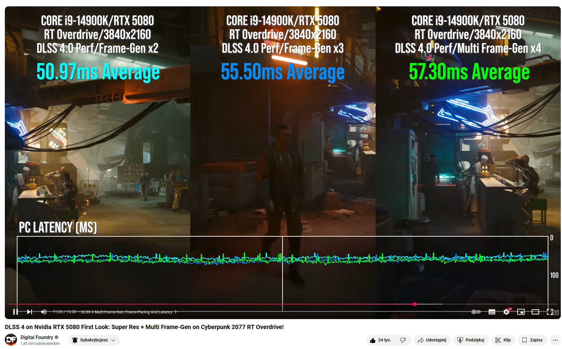Save the video with Zapisz

tap(533, 340)
